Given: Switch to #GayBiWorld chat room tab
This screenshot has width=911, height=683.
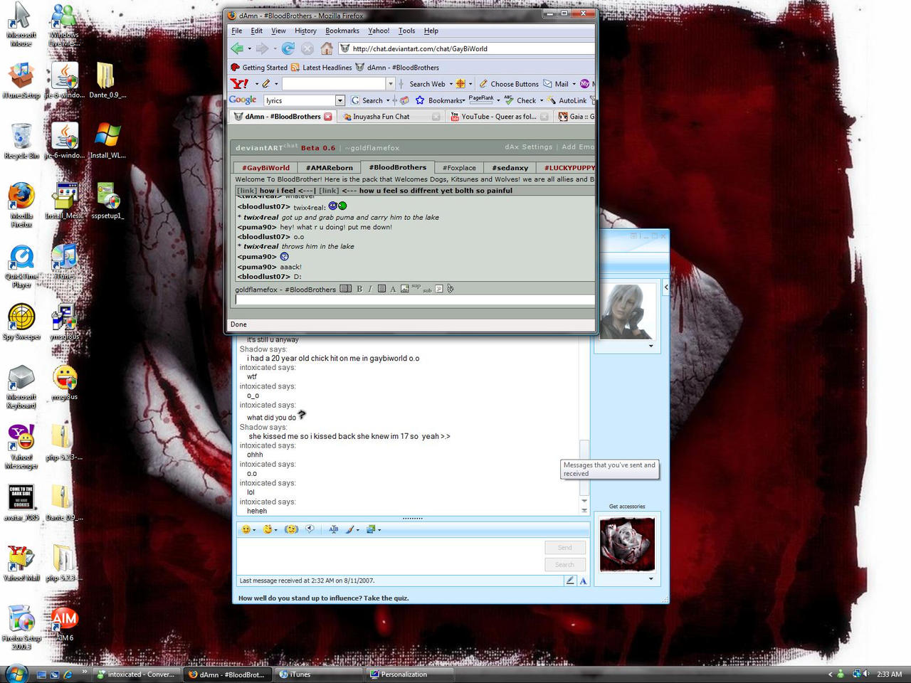Looking at the screenshot, I should tap(265, 168).
